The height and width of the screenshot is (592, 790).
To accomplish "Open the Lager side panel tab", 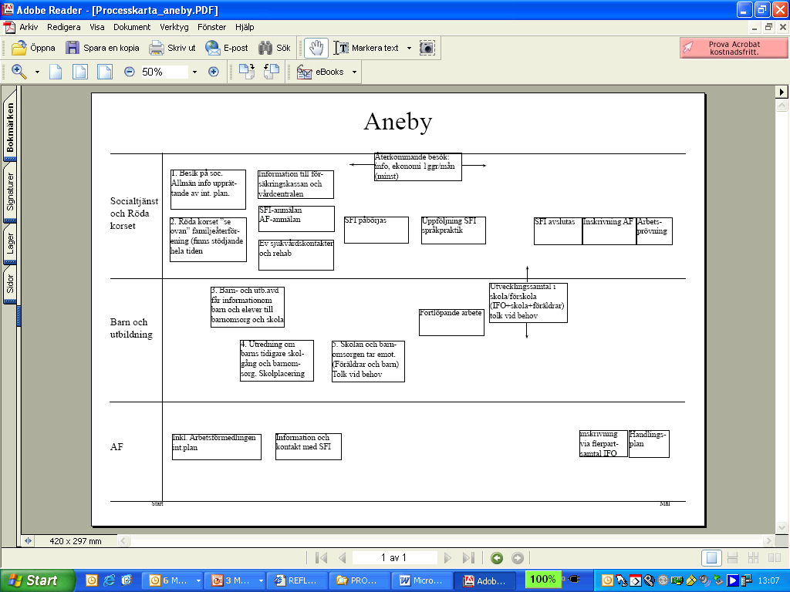I will click(10, 243).
